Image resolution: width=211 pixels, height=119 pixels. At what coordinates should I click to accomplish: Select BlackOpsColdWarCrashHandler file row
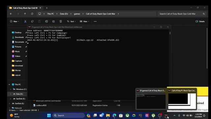77,101
